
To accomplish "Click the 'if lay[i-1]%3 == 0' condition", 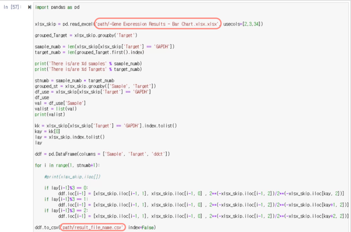I will tap(66, 188).
